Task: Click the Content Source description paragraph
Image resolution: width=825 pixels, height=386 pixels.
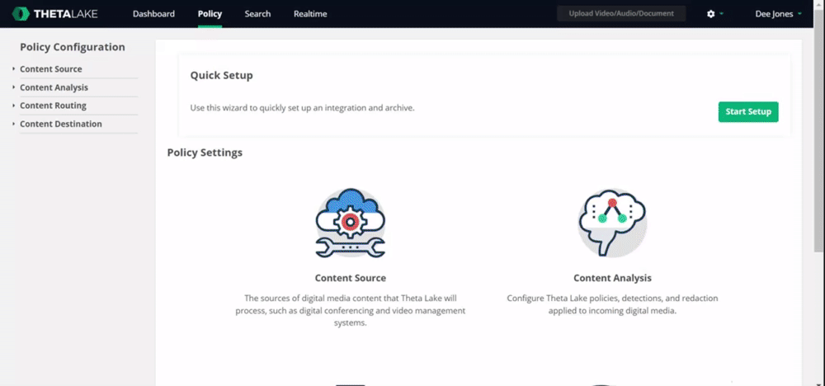Action: point(351,310)
